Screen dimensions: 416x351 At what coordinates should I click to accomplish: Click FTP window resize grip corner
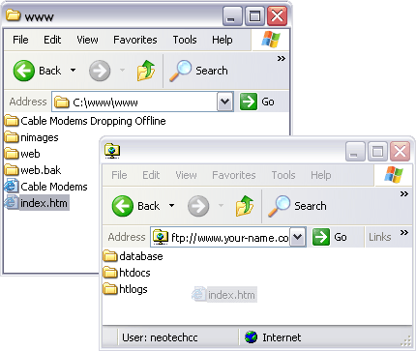[x=406, y=340]
